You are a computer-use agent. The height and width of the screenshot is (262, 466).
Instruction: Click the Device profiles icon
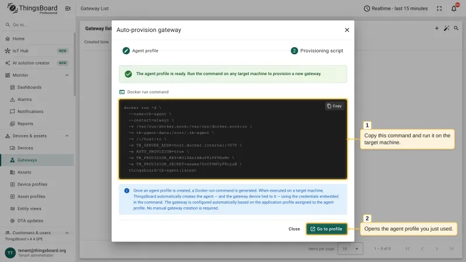pos(12,185)
